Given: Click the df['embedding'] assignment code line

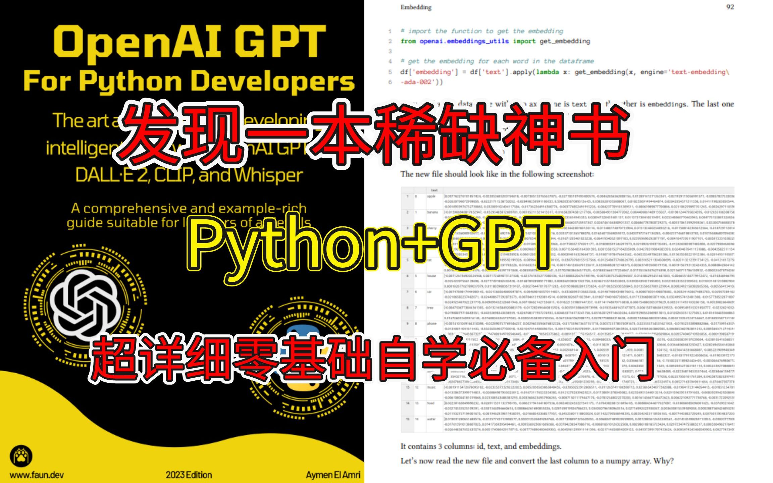Looking at the screenshot, I should tap(565, 72).
